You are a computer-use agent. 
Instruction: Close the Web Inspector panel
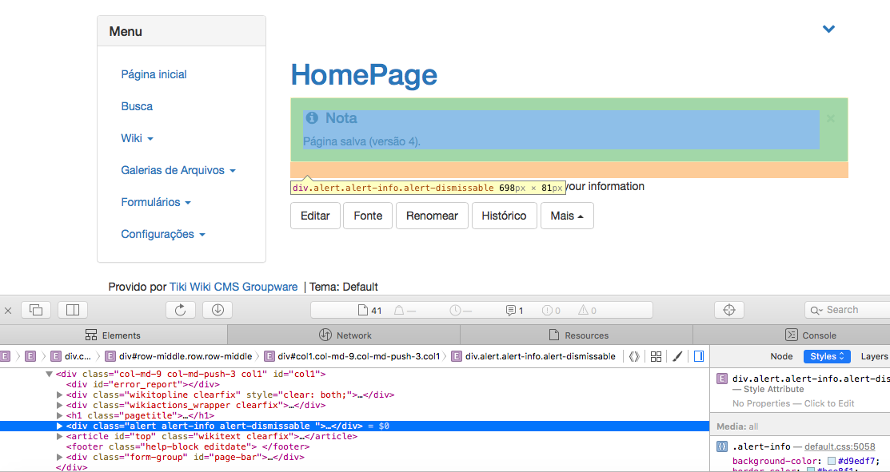pos(8,311)
